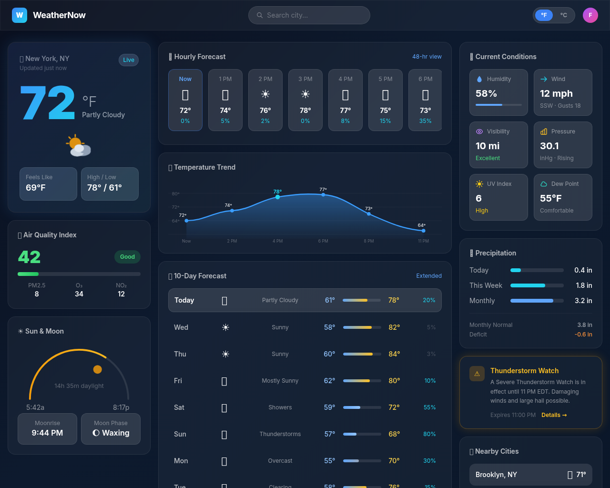Click the Humidity 58% progress bar
The height and width of the screenshot is (488, 610).
pos(498,105)
